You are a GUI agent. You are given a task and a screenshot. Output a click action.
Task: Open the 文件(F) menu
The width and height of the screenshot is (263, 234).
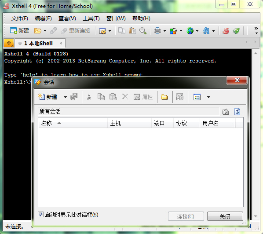pyautogui.click(x=20, y=18)
